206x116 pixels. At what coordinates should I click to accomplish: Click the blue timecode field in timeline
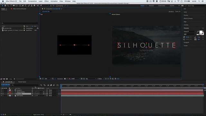(x=6, y=84)
